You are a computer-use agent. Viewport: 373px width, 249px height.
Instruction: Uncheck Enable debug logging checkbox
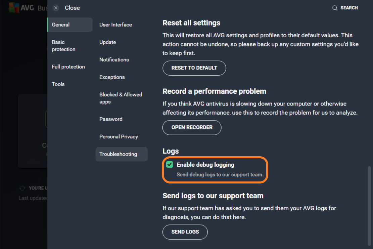pyautogui.click(x=169, y=165)
